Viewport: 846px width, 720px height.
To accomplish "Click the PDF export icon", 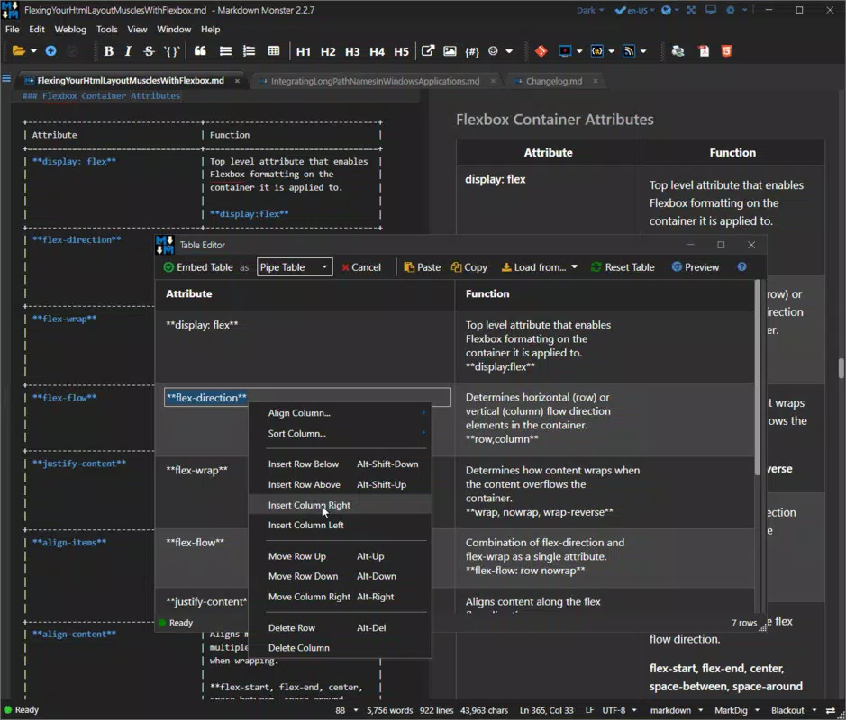I will pos(704,51).
